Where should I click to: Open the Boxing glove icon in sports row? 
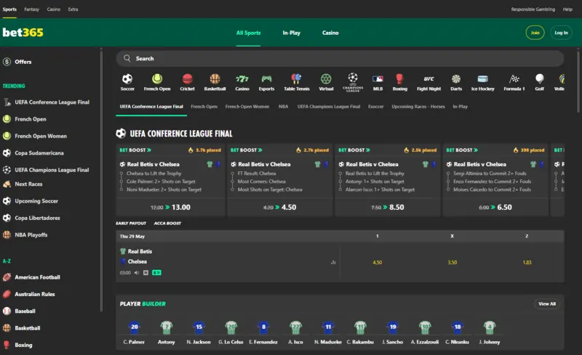pos(399,79)
